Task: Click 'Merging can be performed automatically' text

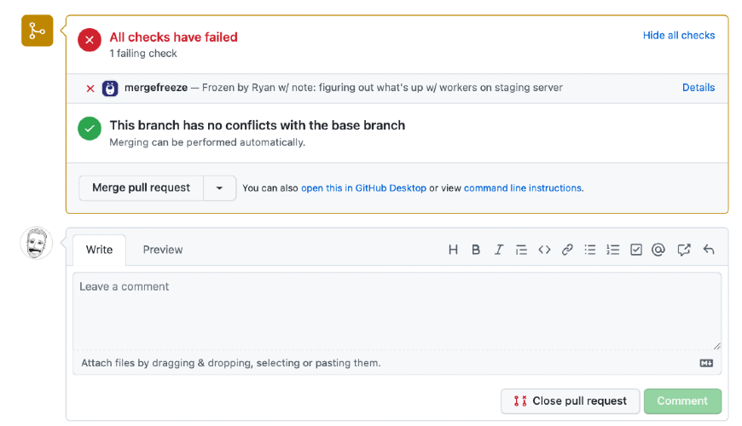Action: [x=207, y=142]
